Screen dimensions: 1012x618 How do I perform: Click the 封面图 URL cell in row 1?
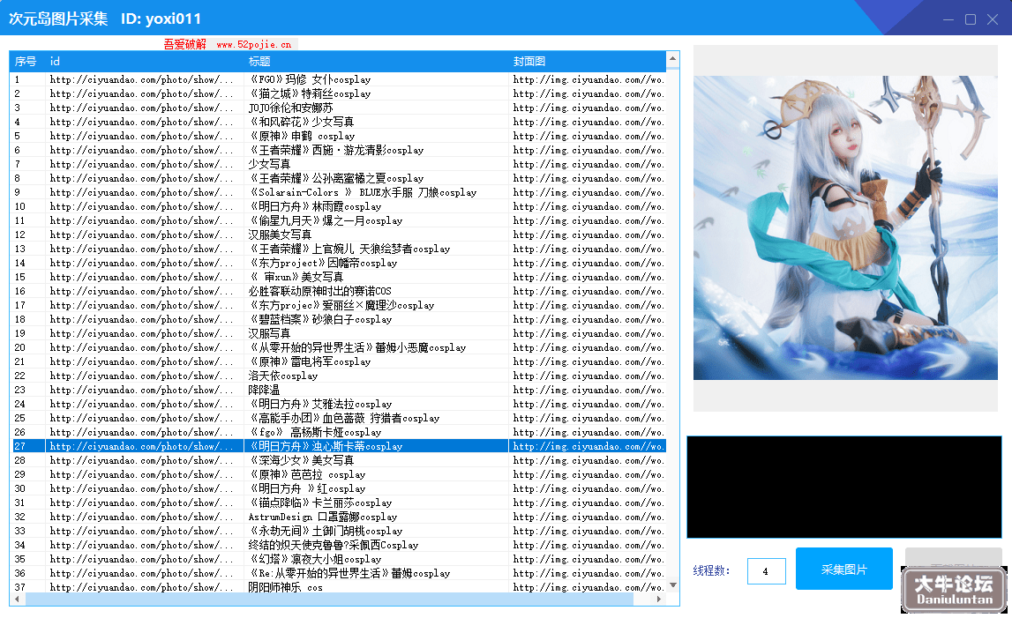coord(588,79)
